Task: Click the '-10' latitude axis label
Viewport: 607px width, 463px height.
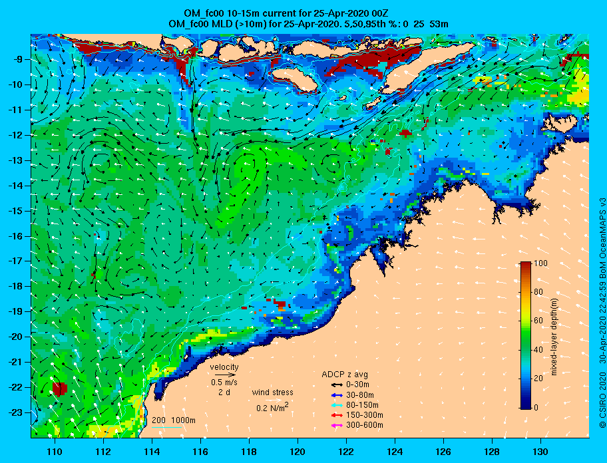Action: (x=16, y=84)
